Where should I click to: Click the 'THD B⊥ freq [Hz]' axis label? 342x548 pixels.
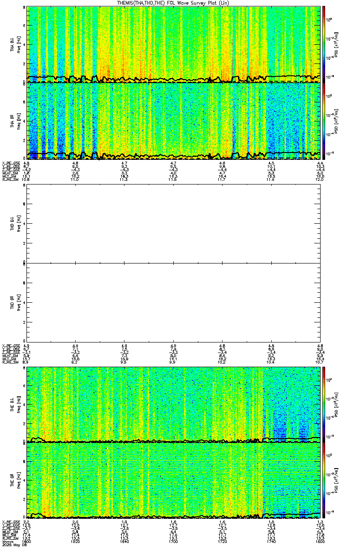tap(16, 224)
